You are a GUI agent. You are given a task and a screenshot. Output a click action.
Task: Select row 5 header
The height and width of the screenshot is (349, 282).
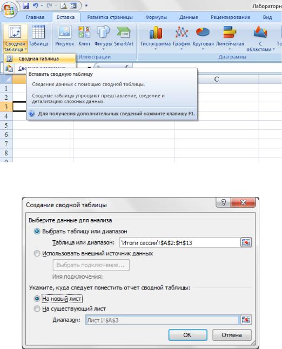tap(6, 125)
